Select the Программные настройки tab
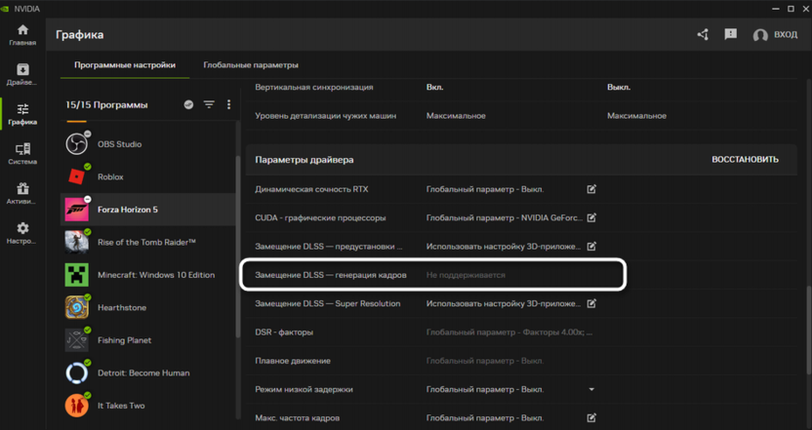The height and width of the screenshot is (430, 812). [125, 65]
